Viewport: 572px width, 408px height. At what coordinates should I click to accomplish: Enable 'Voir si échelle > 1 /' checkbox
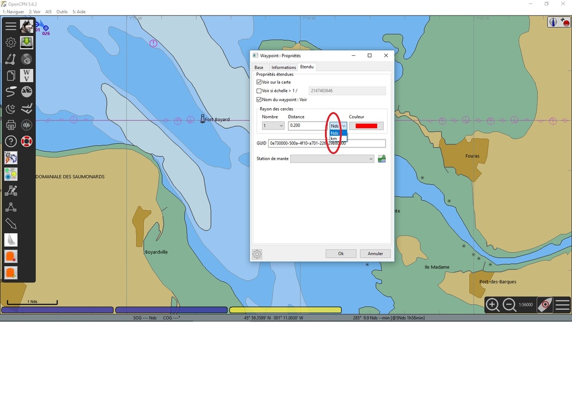(259, 91)
